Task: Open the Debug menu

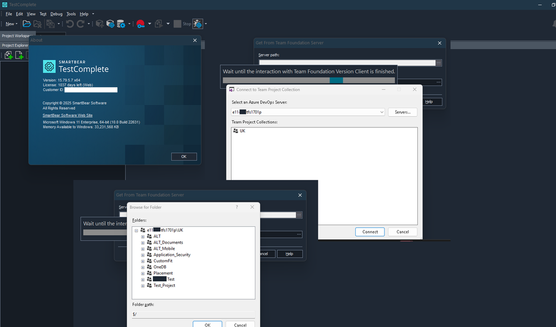Action: (56, 13)
